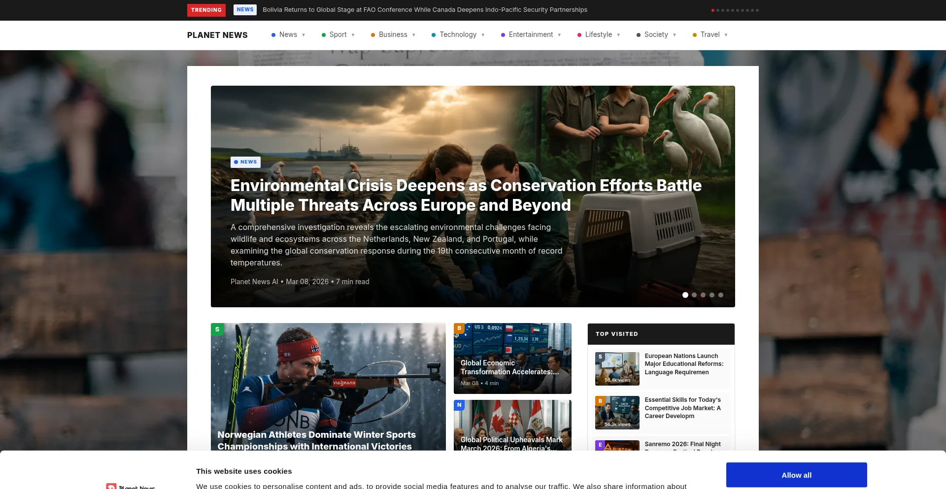Expand the Travel dropdown arrow
946x489 pixels.
pyautogui.click(x=726, y=35)
